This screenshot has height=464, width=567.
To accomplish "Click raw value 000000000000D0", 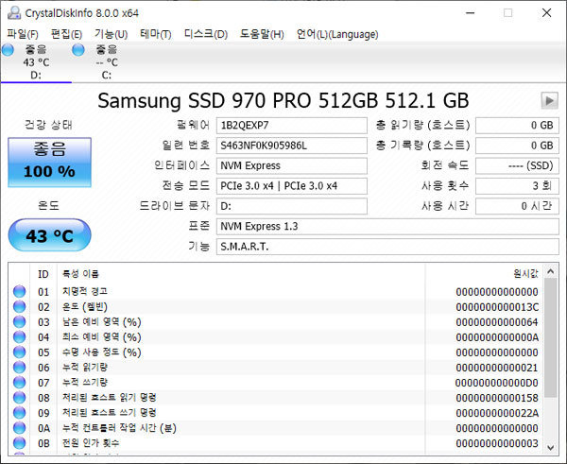I will coord(497,383).
